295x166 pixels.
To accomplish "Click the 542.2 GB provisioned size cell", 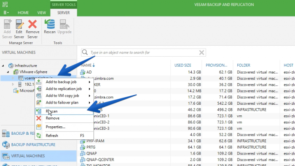I will (225, 103).
